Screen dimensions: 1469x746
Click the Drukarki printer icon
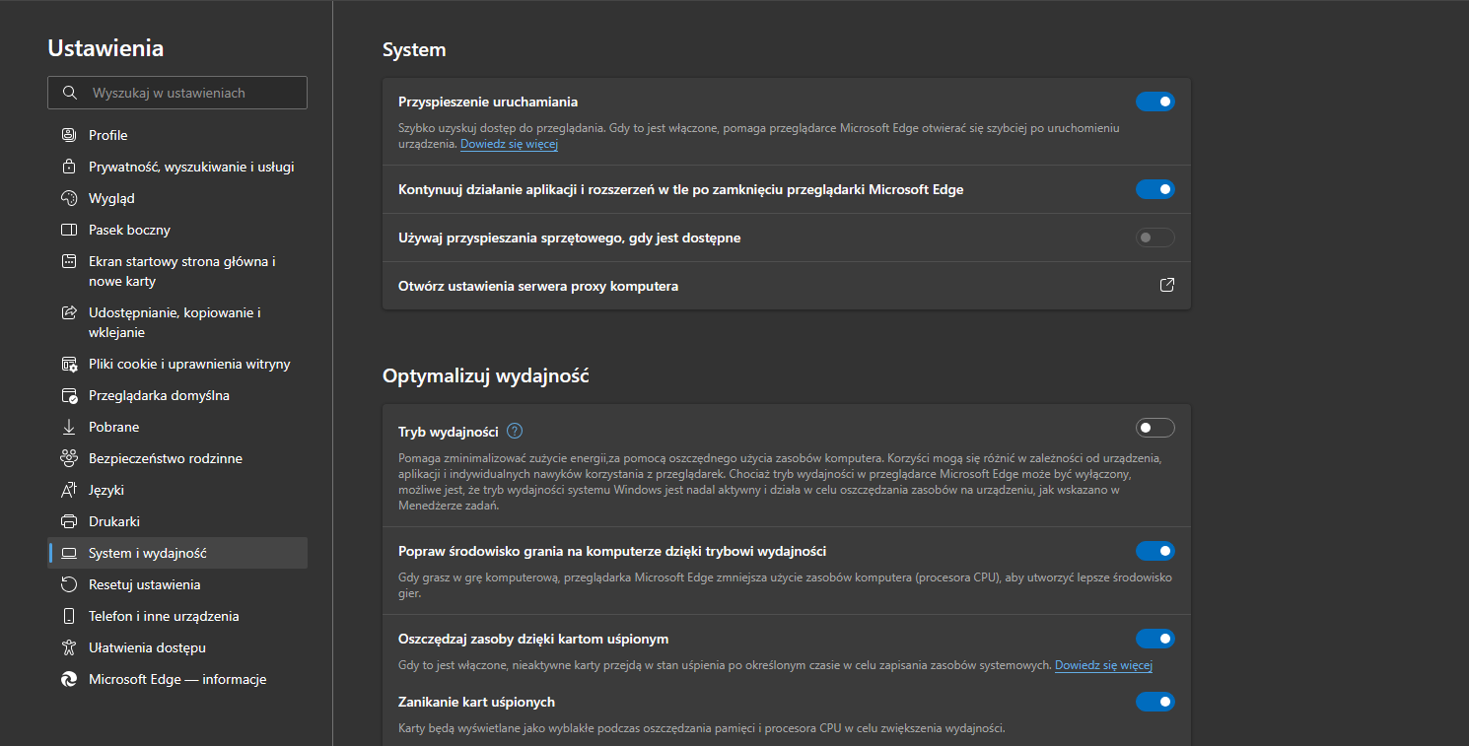69,521
